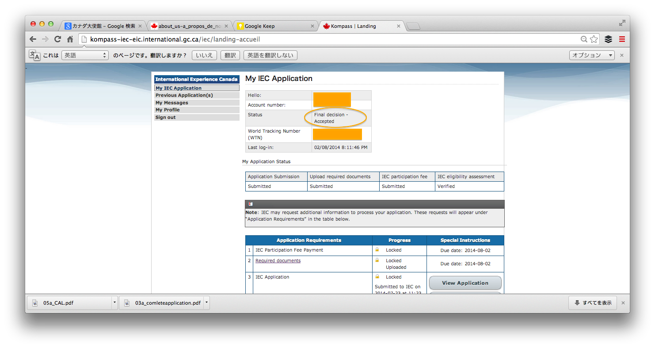655x348 pixels.
Task: Select Sign out from the sidebar
Action: (166, 117)
